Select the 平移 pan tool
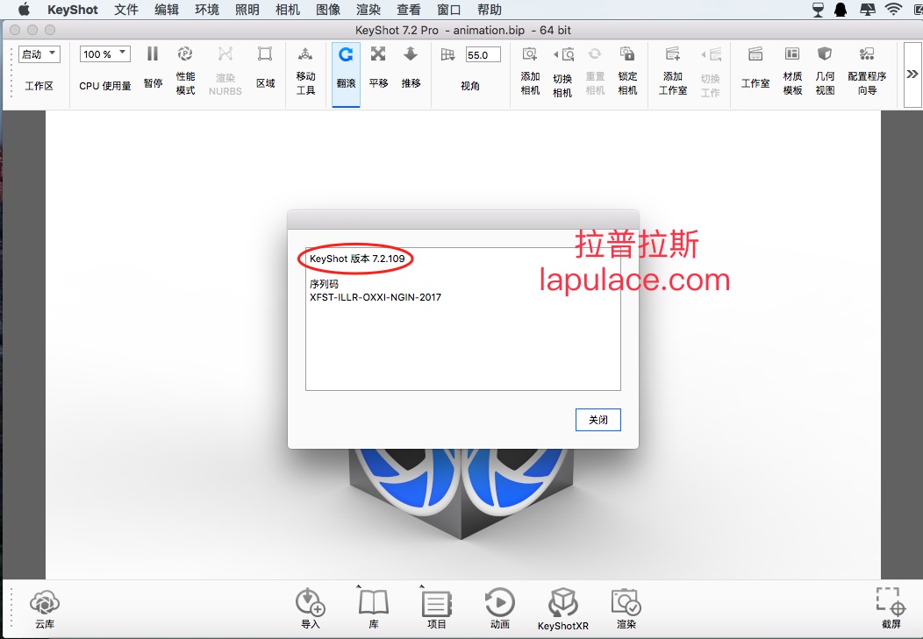 pos(378,67)
